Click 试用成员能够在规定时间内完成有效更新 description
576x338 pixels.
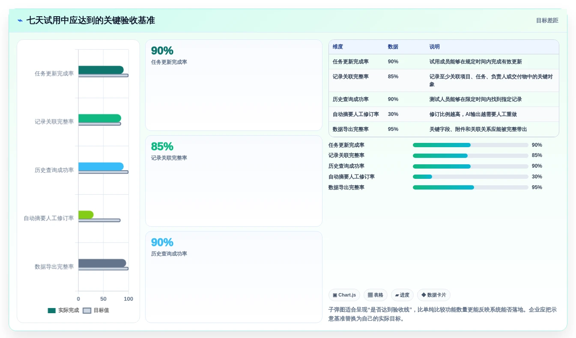tap(476, 62)
